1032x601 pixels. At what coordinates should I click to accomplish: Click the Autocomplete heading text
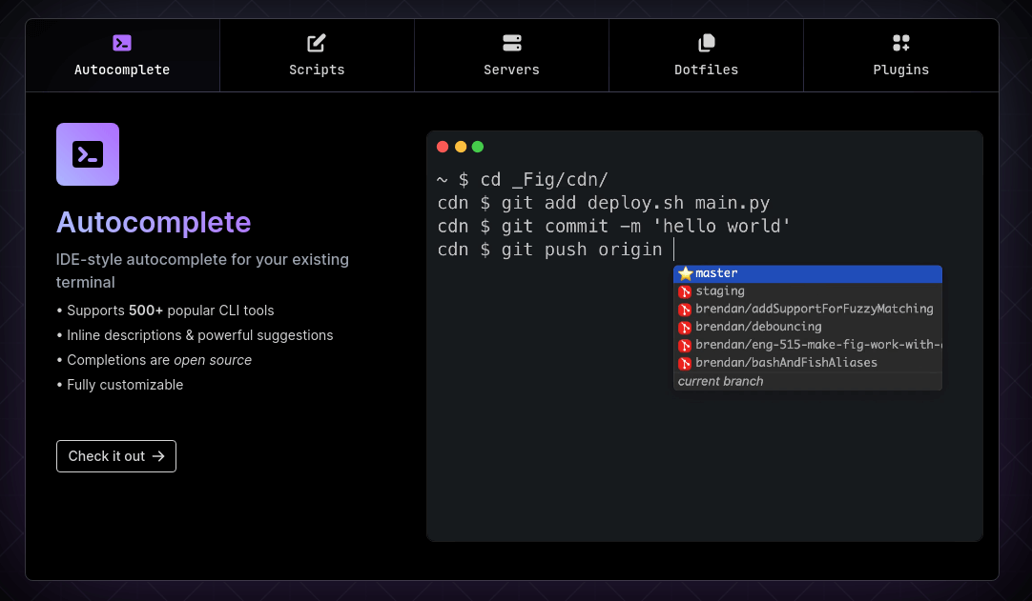click(154, 222)
